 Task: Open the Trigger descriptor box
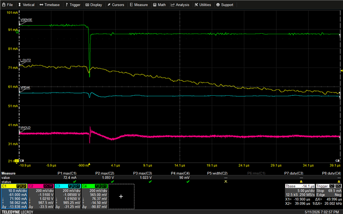point(329,190)
